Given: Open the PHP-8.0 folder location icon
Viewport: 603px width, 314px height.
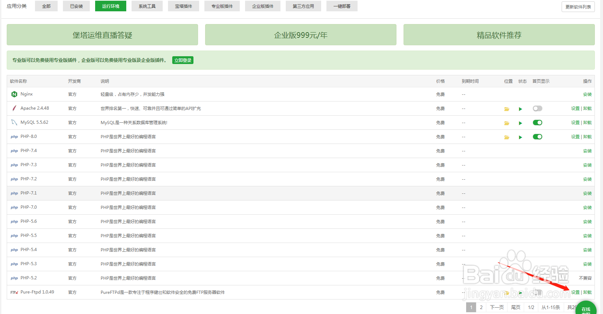Looking at the screenshot, I should [x=506, y=137].
